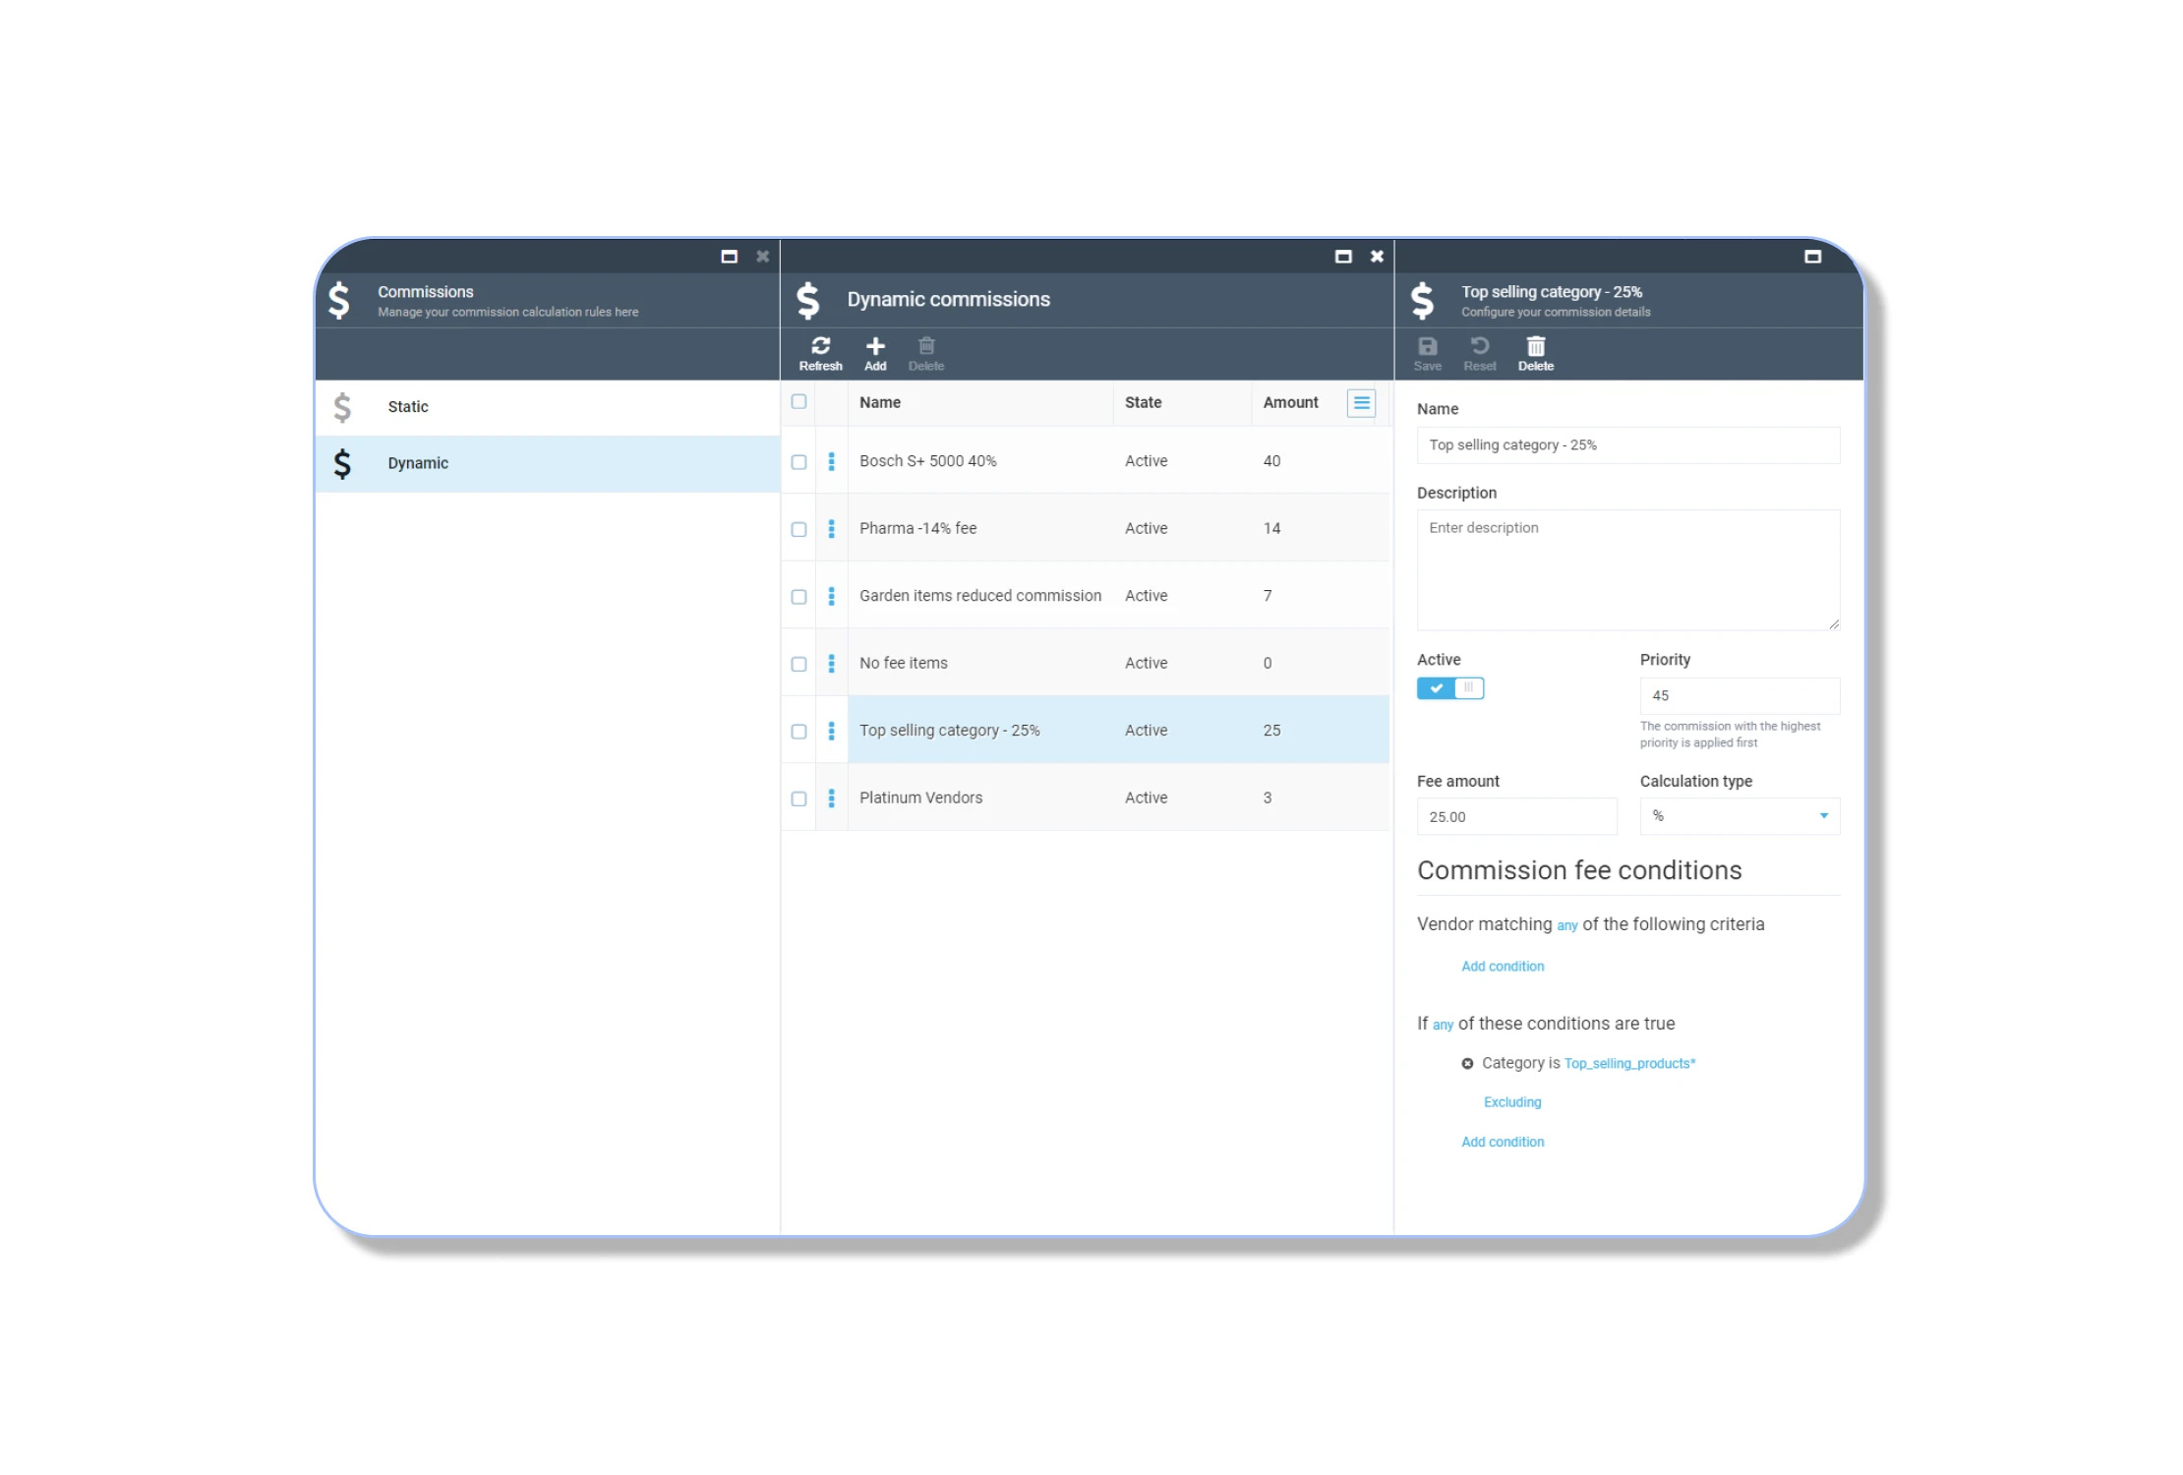This screenshot has width=2183, height=1475.
Task: Click the Priority field showing 45
Action: coord(1740,696)
